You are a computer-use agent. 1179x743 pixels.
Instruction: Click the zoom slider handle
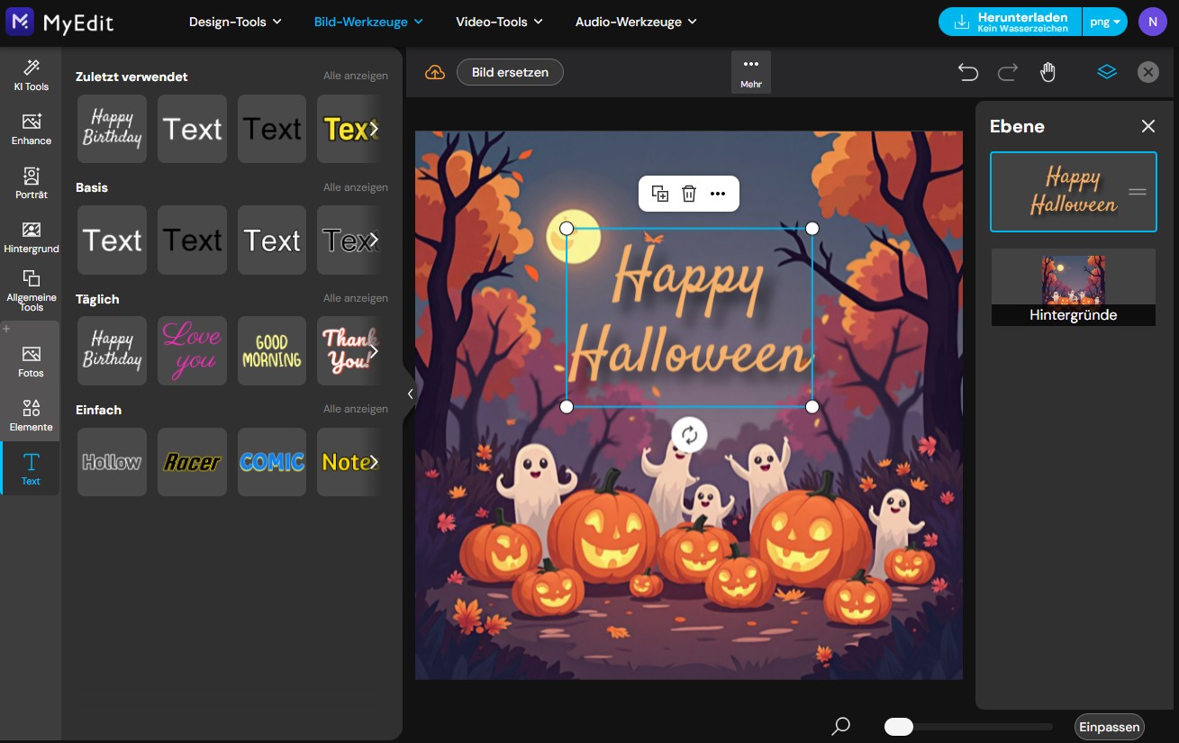899,727
